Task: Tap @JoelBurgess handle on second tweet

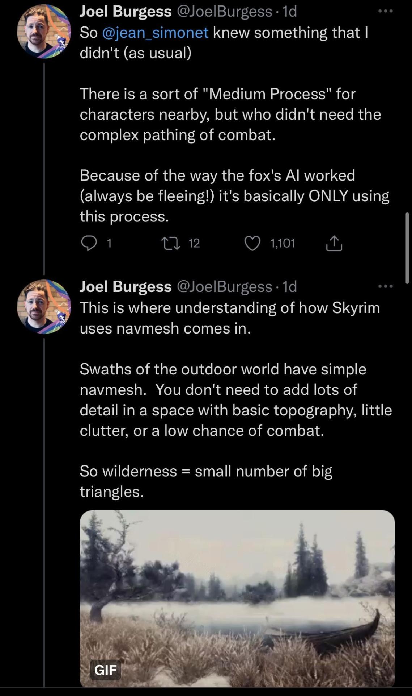Action: 224,287
